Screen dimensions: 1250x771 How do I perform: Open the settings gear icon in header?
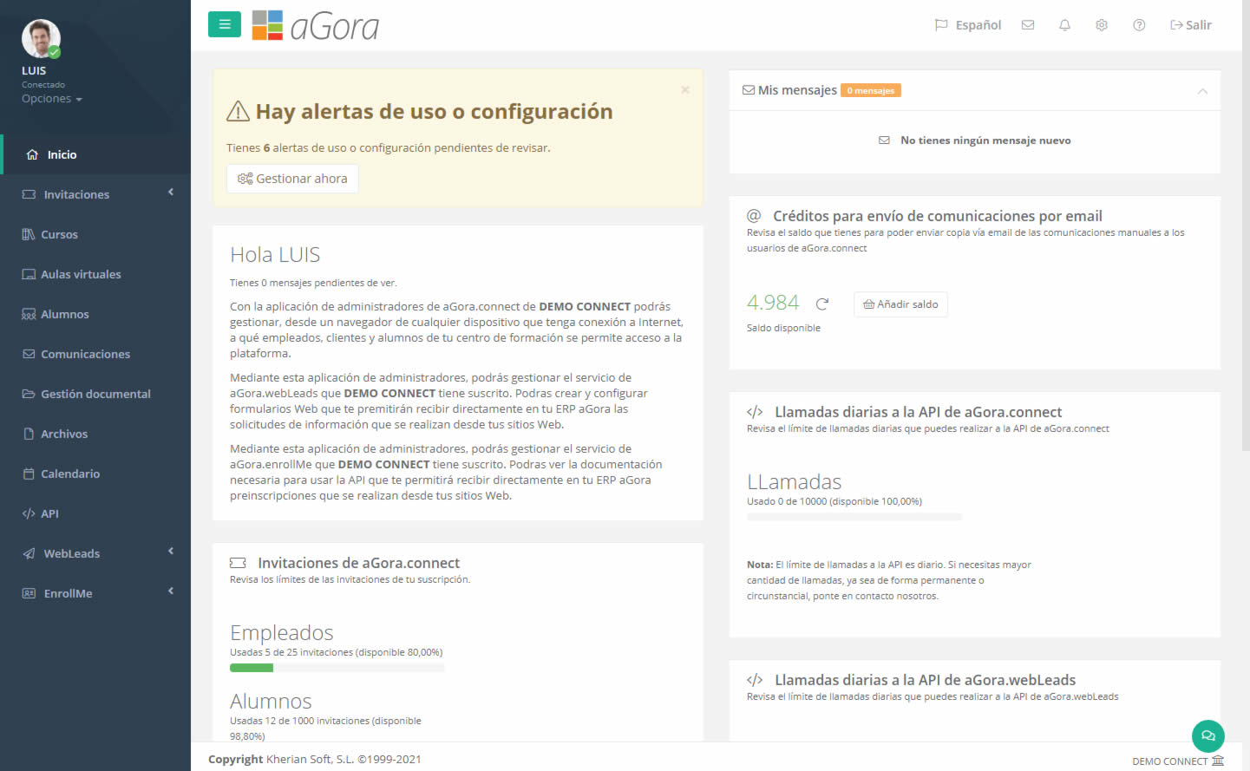1102,25
